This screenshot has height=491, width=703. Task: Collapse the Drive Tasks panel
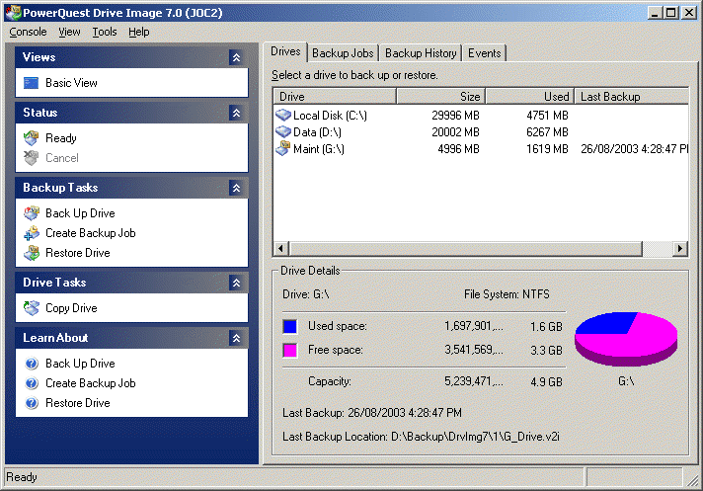pyautogui.click(x=235, y=283)
